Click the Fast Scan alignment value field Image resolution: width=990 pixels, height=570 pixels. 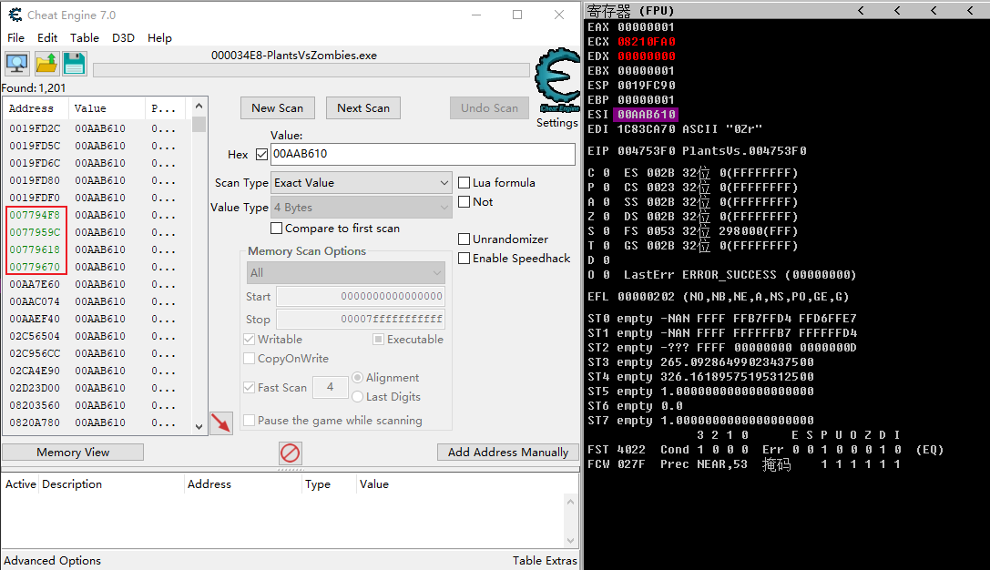331,387
